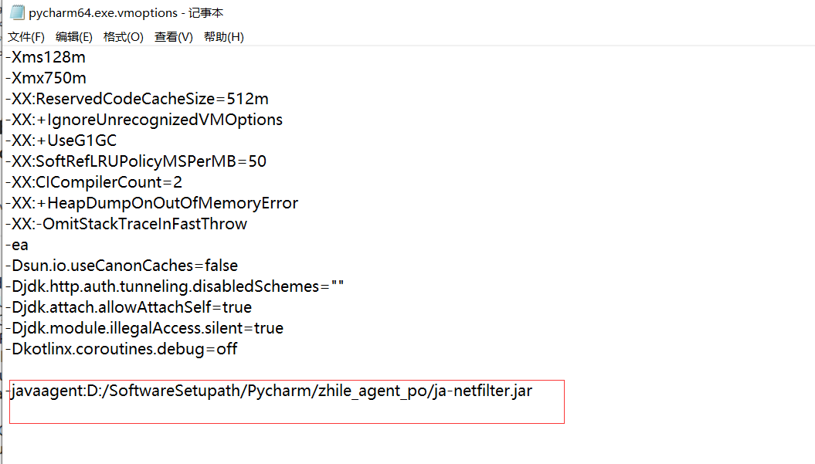This screenshot has width=815, height=464.
Task: Click the -XX:+UseG1GC line
Action: click(x=61, y=141)
